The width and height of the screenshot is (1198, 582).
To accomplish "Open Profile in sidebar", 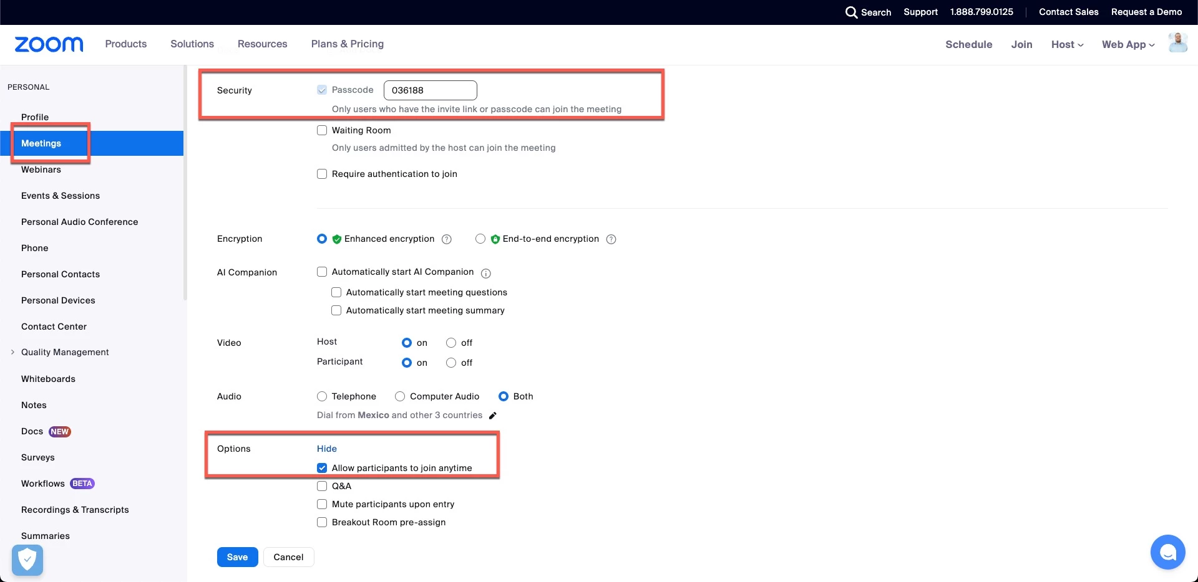I will tap(35, 117).
